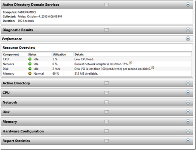Open table icon in Hardware Configuration header
196x150 pixels.
point(106,131)
